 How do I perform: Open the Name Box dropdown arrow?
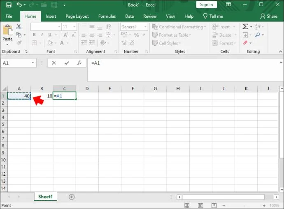33,63
